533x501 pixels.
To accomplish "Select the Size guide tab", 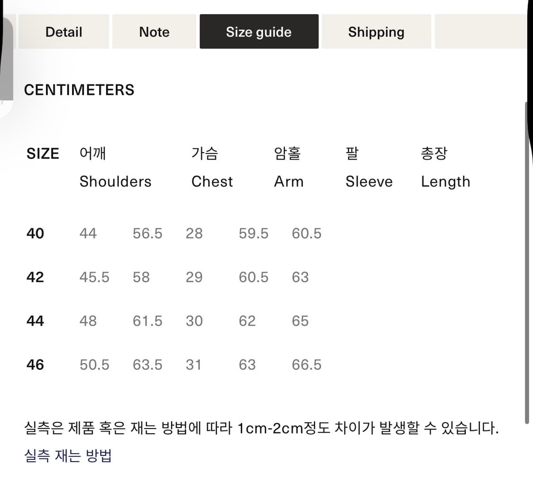I will coord(259,31).
